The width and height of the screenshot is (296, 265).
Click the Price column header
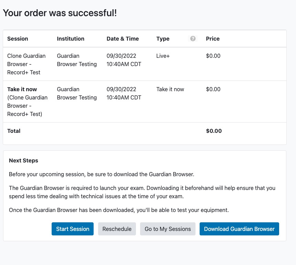click(x=213, y=39)
